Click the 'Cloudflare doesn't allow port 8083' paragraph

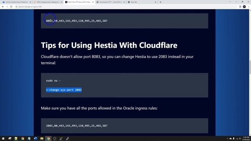pyautogui.click(x=117, y=60)
